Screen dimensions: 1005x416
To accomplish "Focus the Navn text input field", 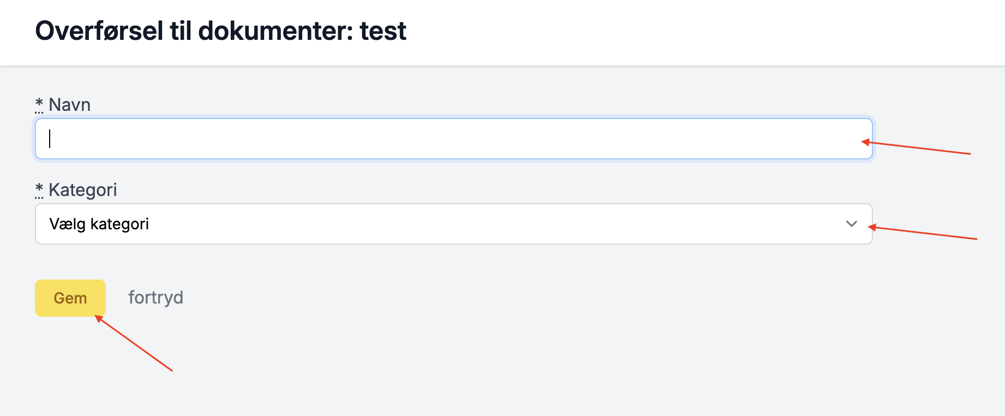I will [453, 139].
